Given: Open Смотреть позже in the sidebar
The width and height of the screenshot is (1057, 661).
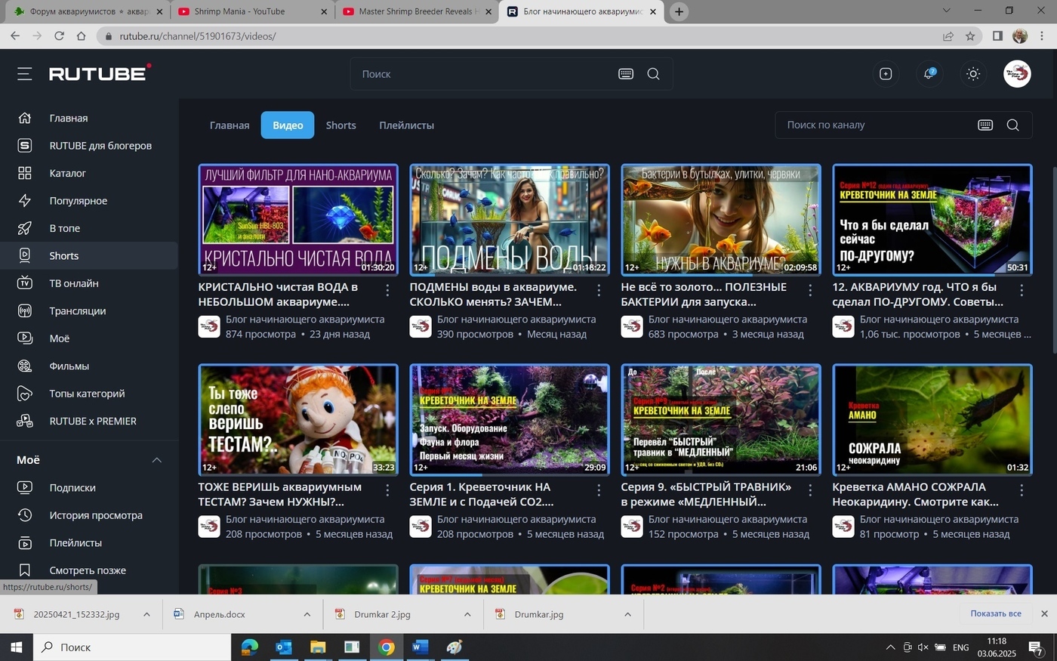Looking at the screenshot, I should 89,570.
